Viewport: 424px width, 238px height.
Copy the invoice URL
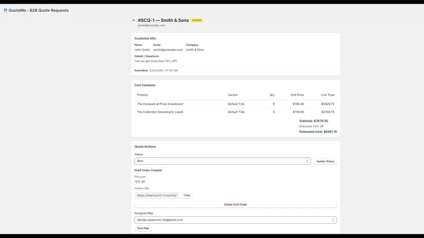coord(187,195)
